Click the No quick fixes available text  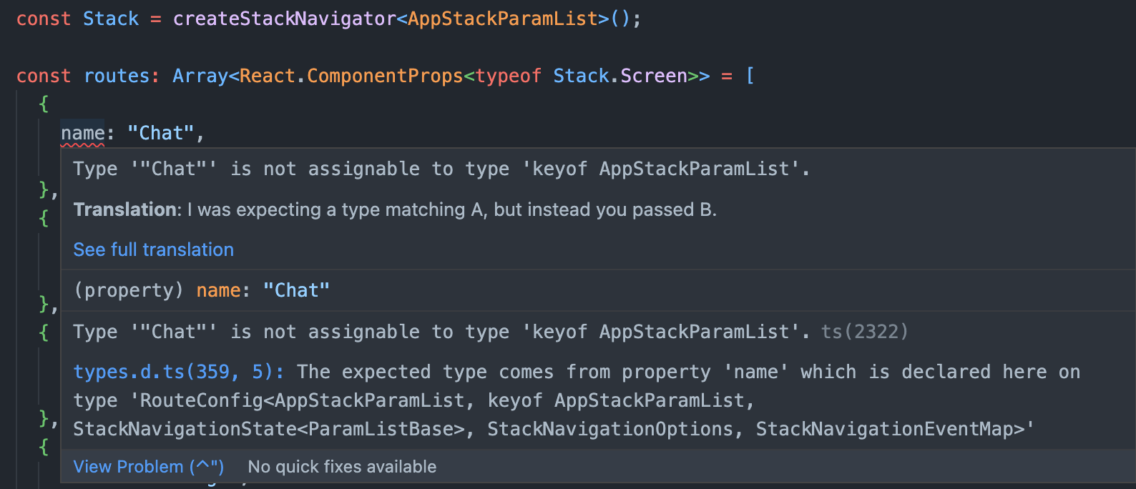tap(342, 467)
